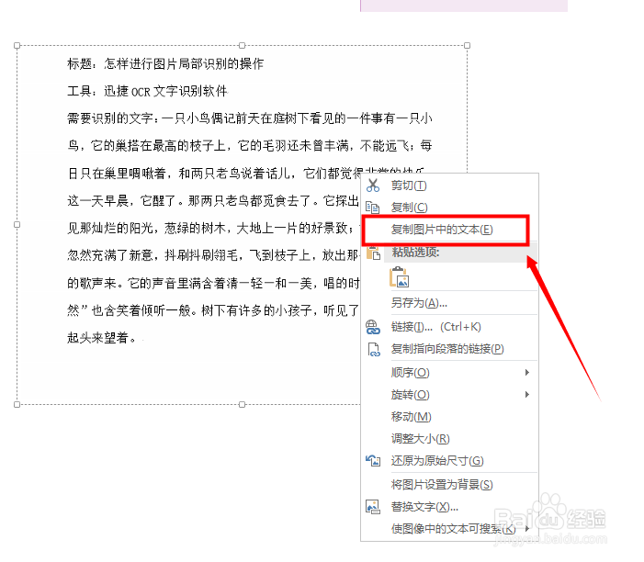Screen dimensions: 644x562
Task: Open the 顺序(O) submenu
Action: (x=450, y=373)
